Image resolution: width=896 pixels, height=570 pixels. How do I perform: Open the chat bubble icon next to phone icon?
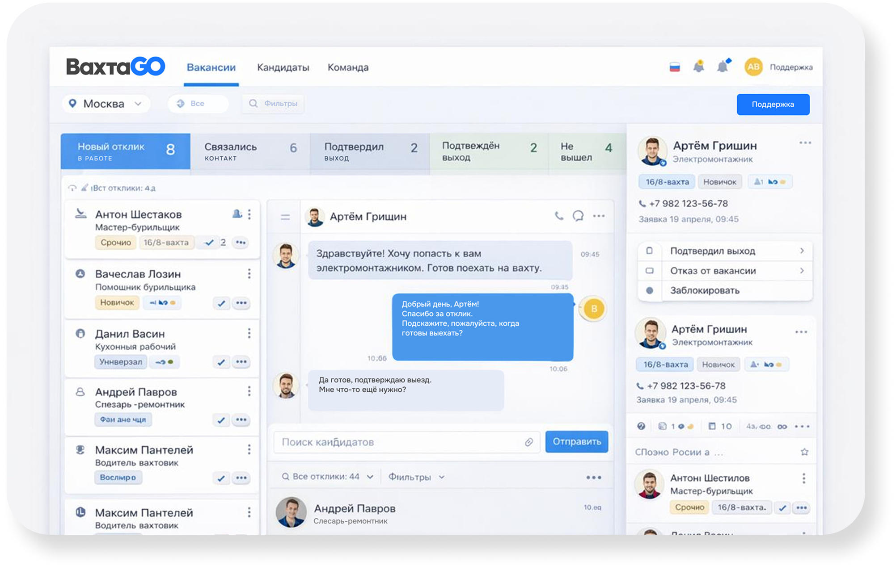pos(578,216)
